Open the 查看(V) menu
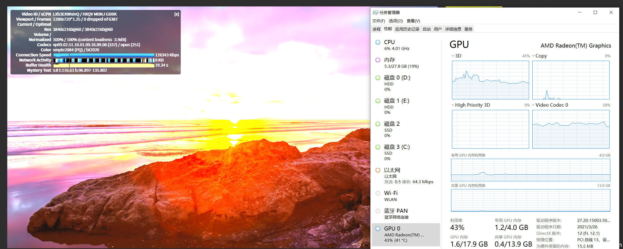Screen dimensions: 623x249 [413, 21]
